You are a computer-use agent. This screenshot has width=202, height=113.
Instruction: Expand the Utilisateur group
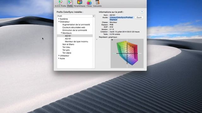pyautogui.click(x=59, y=56)
